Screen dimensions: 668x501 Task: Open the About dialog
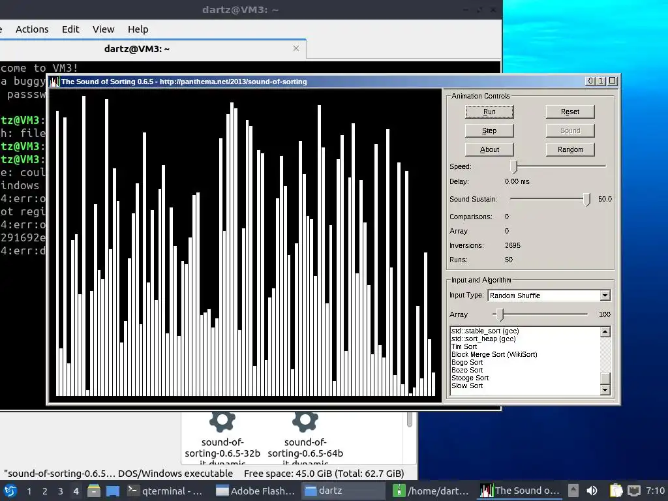coord(489,149)
